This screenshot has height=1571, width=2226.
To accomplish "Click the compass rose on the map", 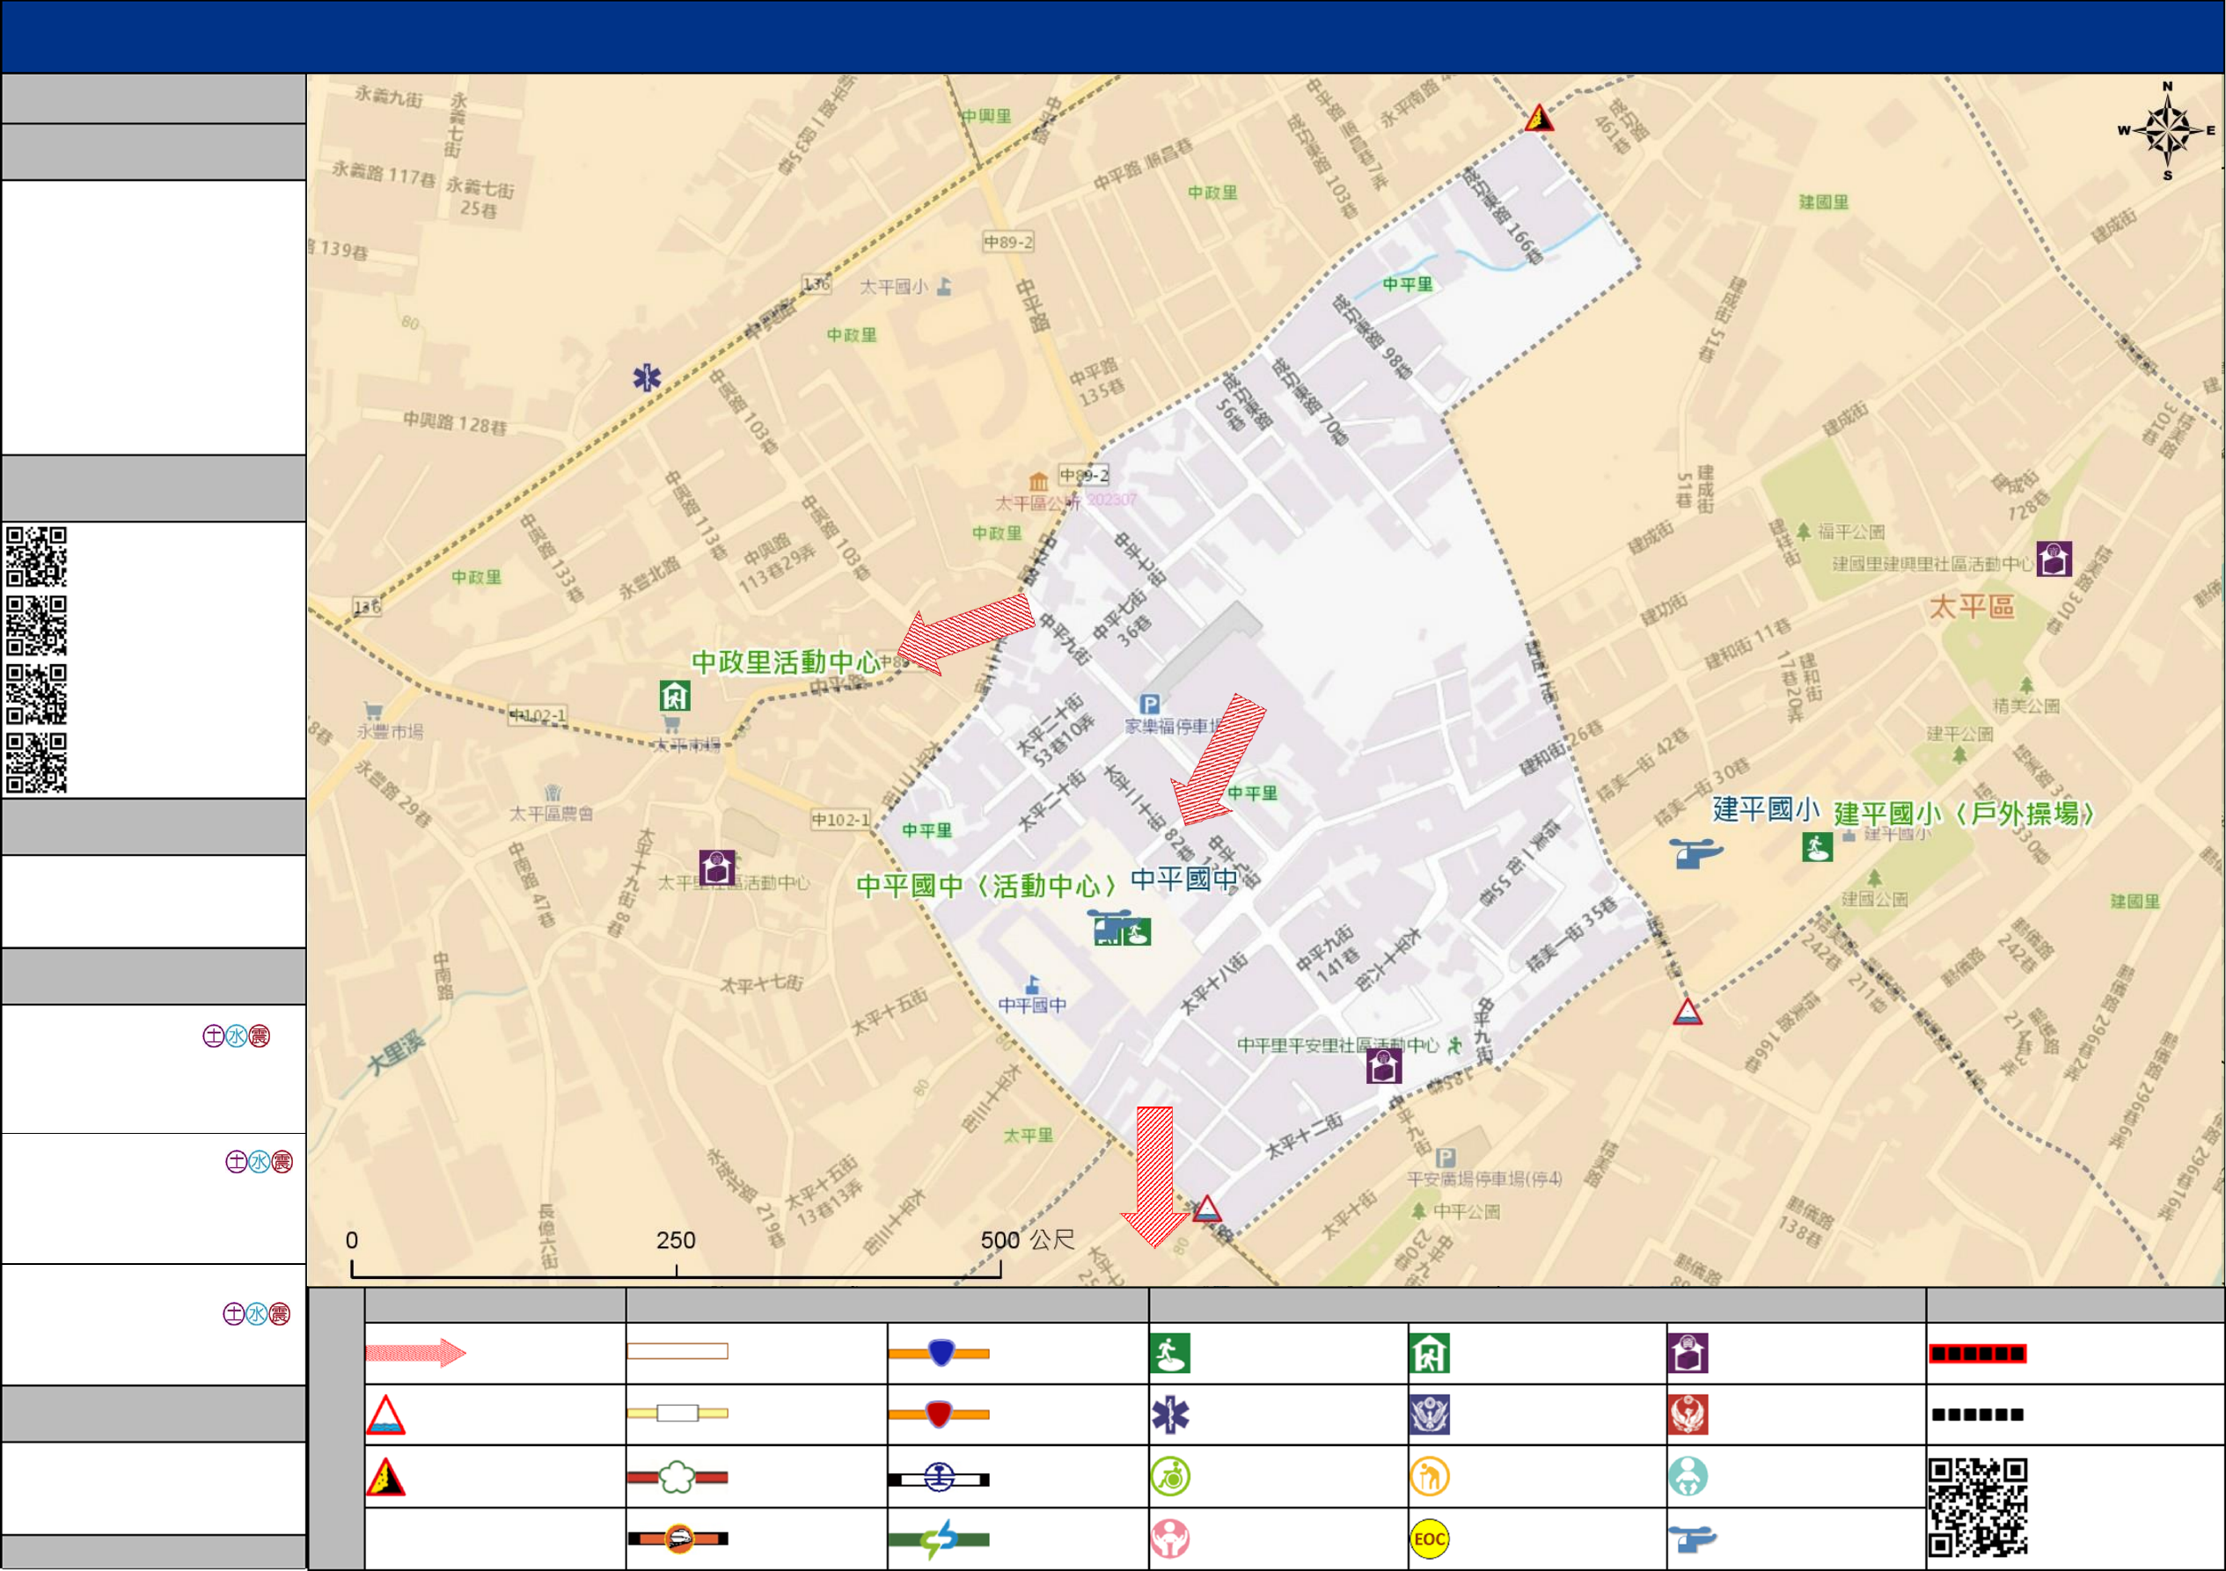I will click(2168, 131).
